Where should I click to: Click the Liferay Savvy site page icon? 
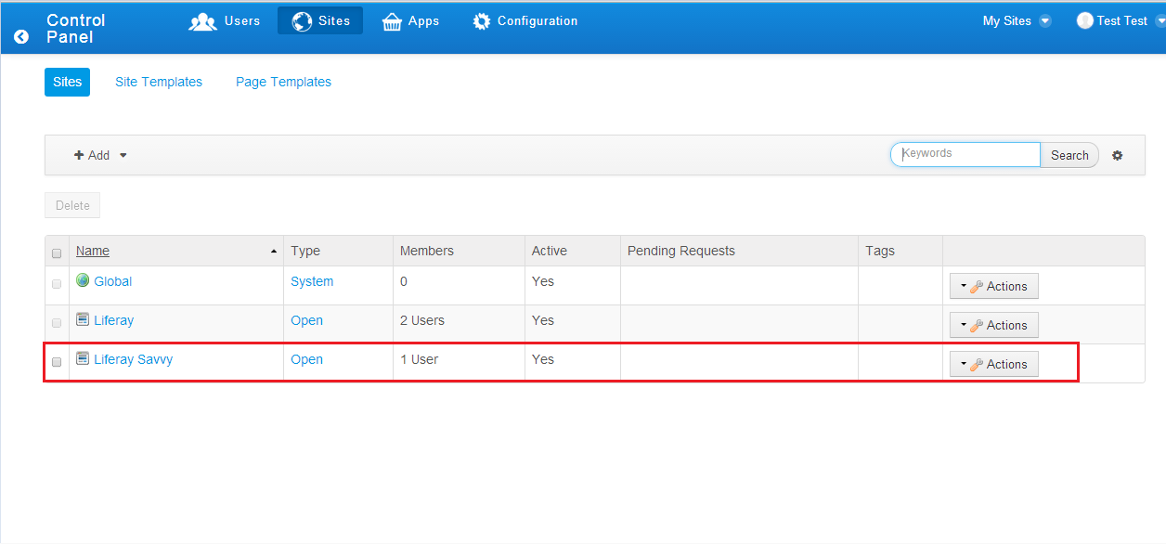83,358
